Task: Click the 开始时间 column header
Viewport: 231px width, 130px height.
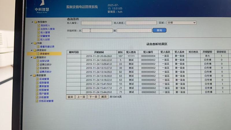Action: [x=99, y=52]
